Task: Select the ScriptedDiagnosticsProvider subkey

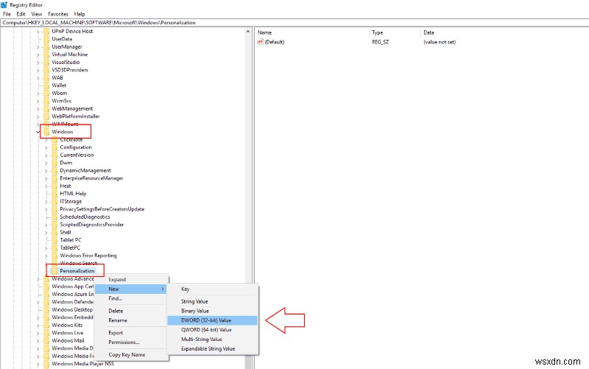Action: point(91,225)
